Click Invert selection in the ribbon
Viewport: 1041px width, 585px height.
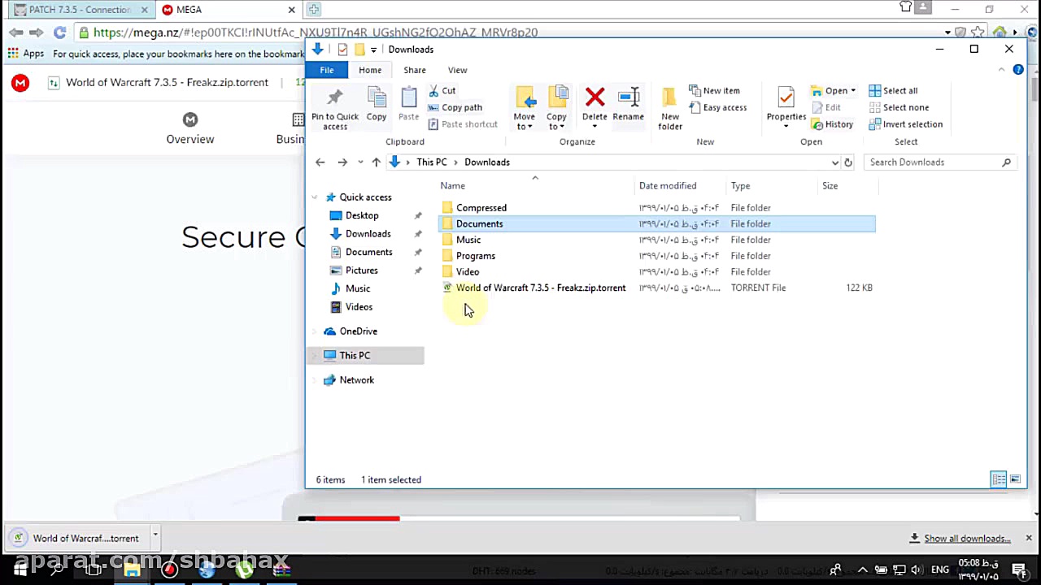pos(905,124)
